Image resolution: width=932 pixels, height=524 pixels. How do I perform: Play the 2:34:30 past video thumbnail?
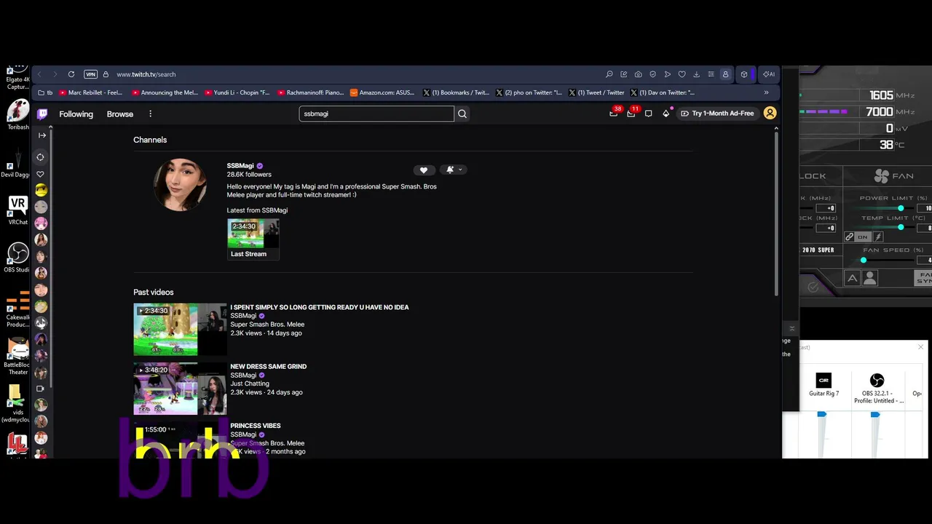[180, 329]
